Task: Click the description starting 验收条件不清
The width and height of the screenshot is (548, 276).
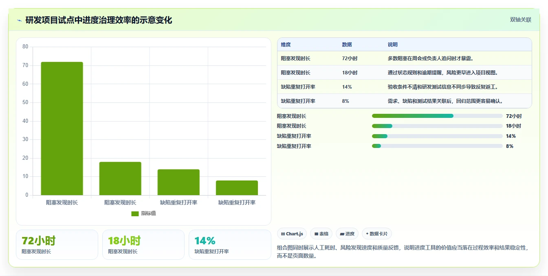Action: tap(443, 87)
